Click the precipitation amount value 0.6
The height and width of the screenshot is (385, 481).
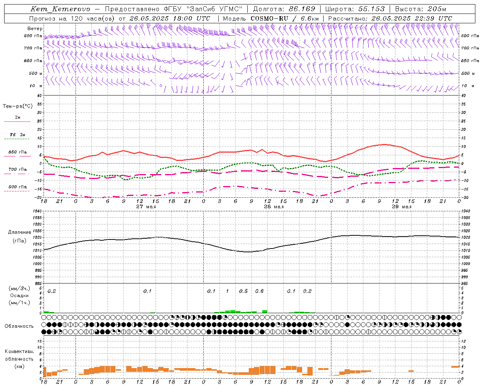click(259, 291)
